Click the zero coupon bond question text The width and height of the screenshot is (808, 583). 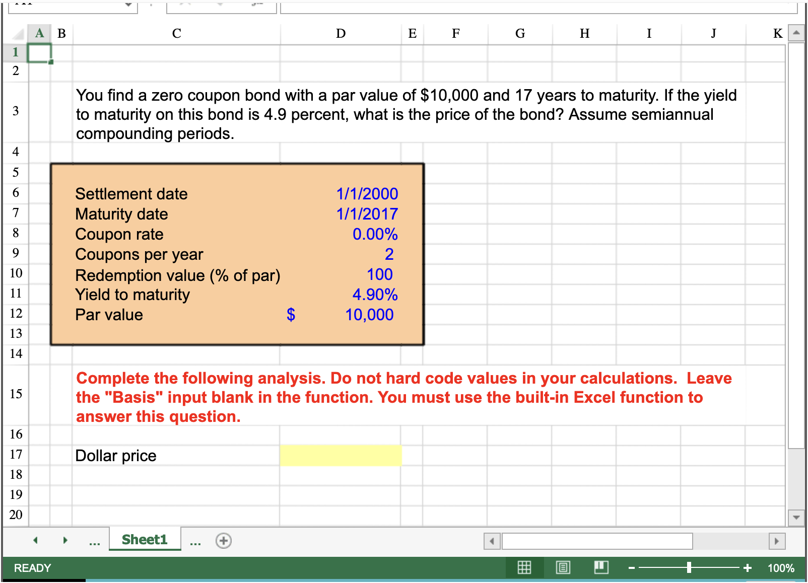tap(406, 114)
